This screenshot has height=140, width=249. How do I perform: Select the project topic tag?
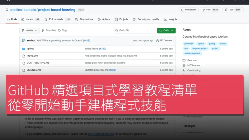click(x=215, y=49)
